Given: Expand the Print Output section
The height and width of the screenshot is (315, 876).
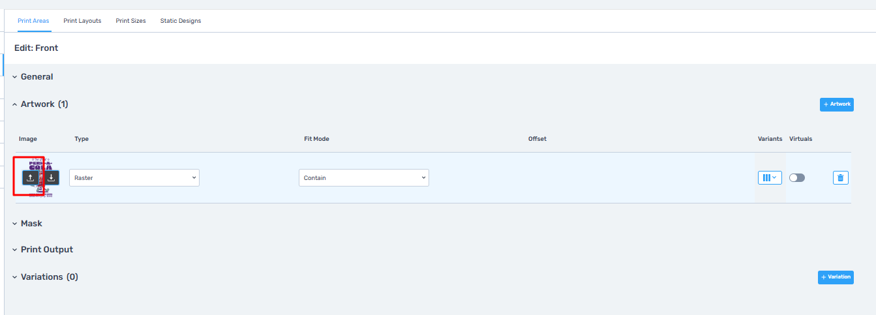Looking at the screenshot, I should (x=46, y=250).
